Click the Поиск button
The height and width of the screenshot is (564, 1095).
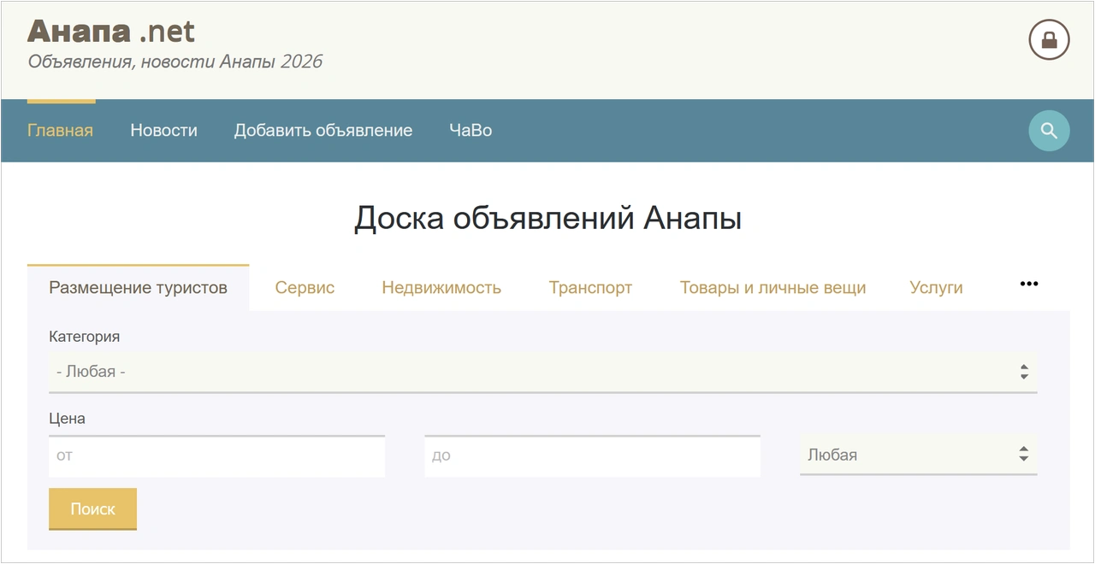point(92,509)
